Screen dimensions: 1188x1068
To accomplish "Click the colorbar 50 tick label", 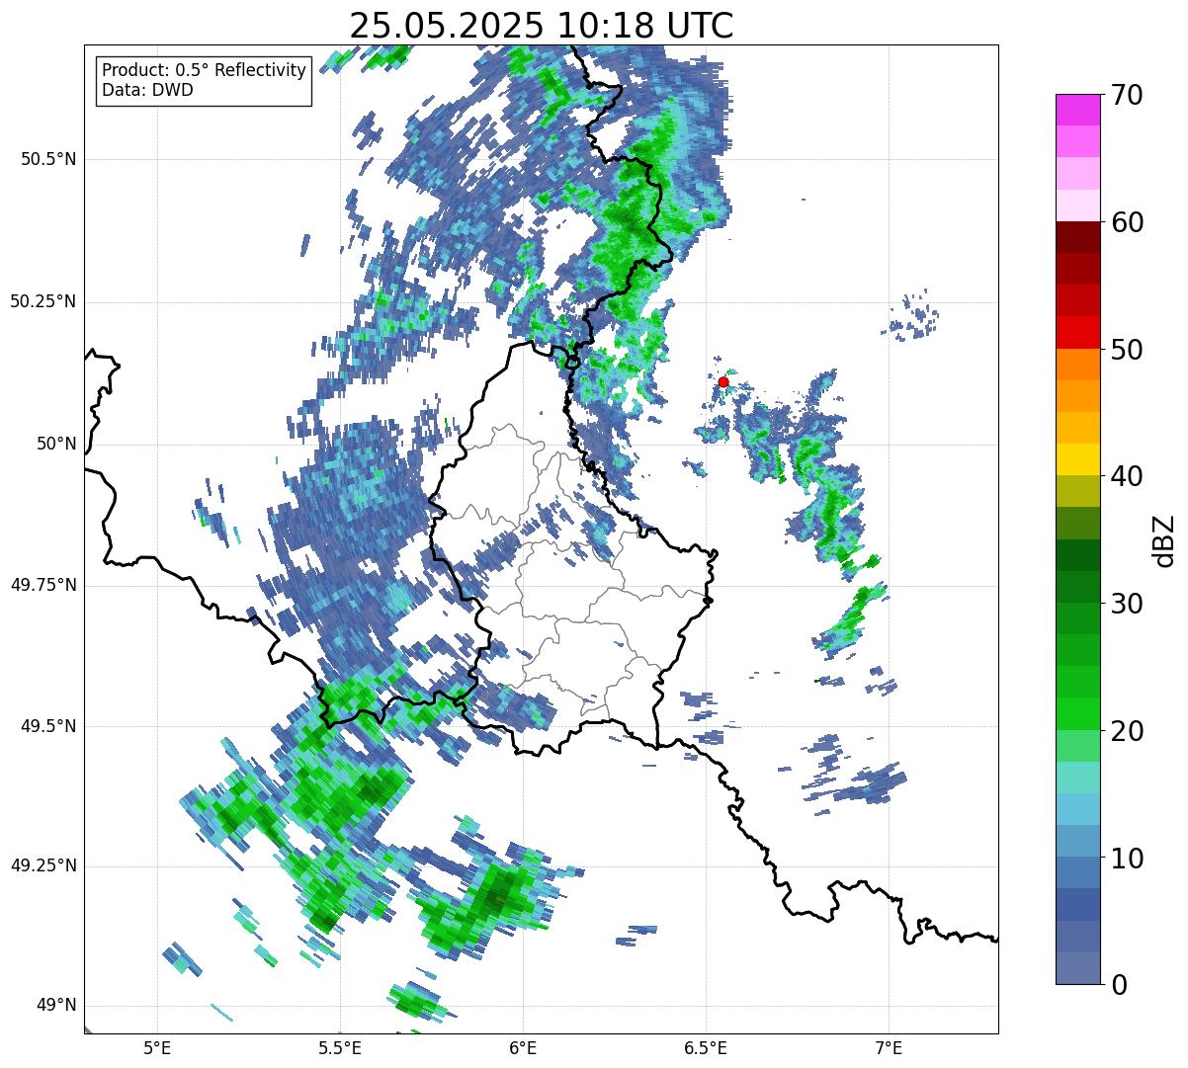I will [x=1128, y=350].
